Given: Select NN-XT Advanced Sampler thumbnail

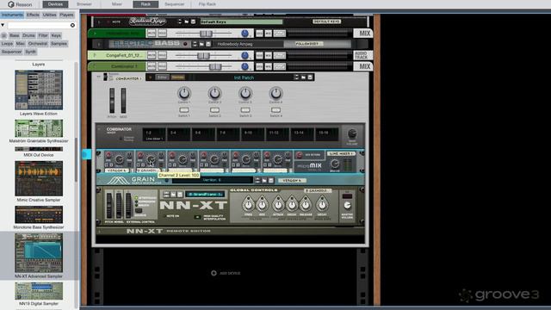Looking at the screenshot, I should tap(39, 252).
